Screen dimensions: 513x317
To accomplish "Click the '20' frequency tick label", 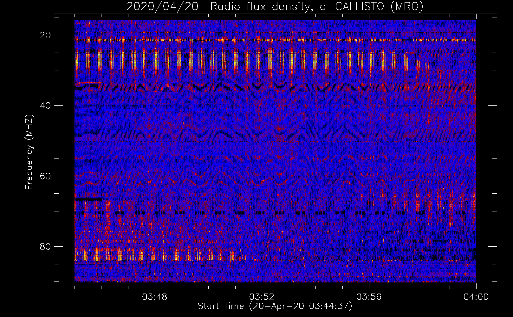I will tap(46, 35).
